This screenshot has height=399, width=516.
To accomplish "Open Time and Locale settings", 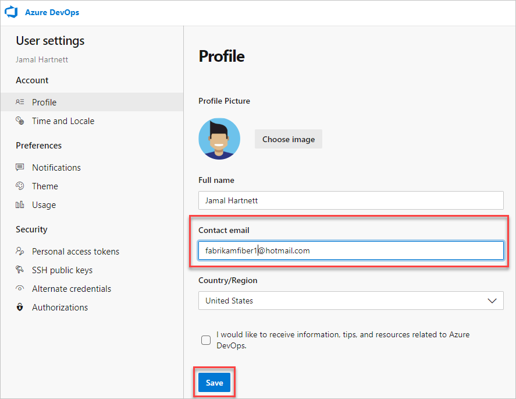I will (x=63, y=121).
